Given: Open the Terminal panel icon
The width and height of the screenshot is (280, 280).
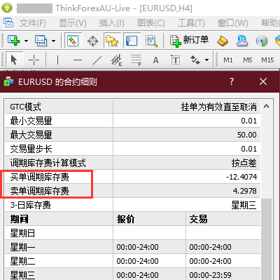Looking at the screenshot, I should [x=132, y=41].
